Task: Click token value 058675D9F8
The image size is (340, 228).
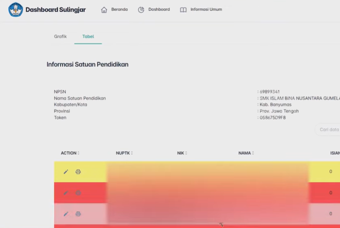Action: 273,118
